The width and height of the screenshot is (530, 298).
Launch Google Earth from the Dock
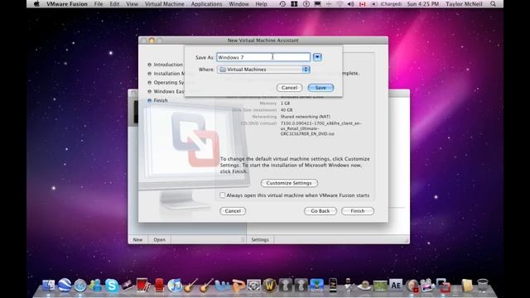(65, 286)
